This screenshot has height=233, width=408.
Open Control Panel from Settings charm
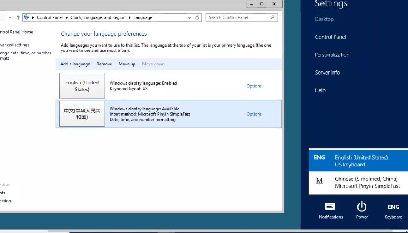(x=331, y=37)
